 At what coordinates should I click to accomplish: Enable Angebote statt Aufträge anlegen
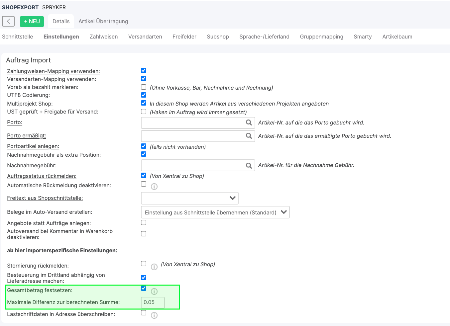[x=144, y=222]
